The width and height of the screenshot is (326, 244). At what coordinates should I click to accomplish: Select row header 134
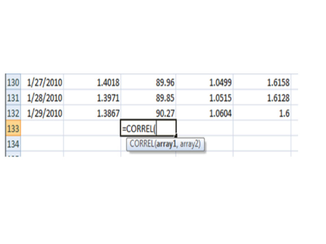pyautogui.click(x=13, y=144)
